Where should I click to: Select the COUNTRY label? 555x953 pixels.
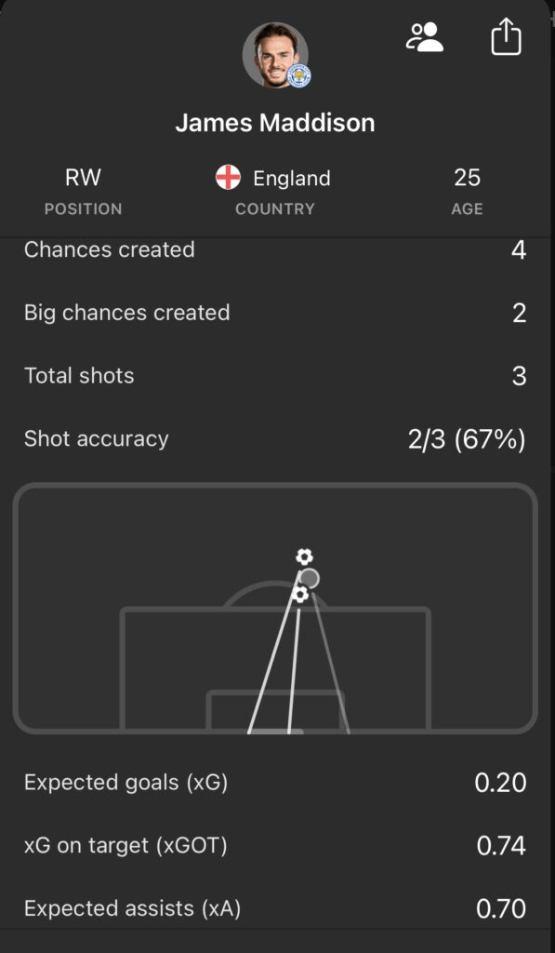click(x=275, y=208)
